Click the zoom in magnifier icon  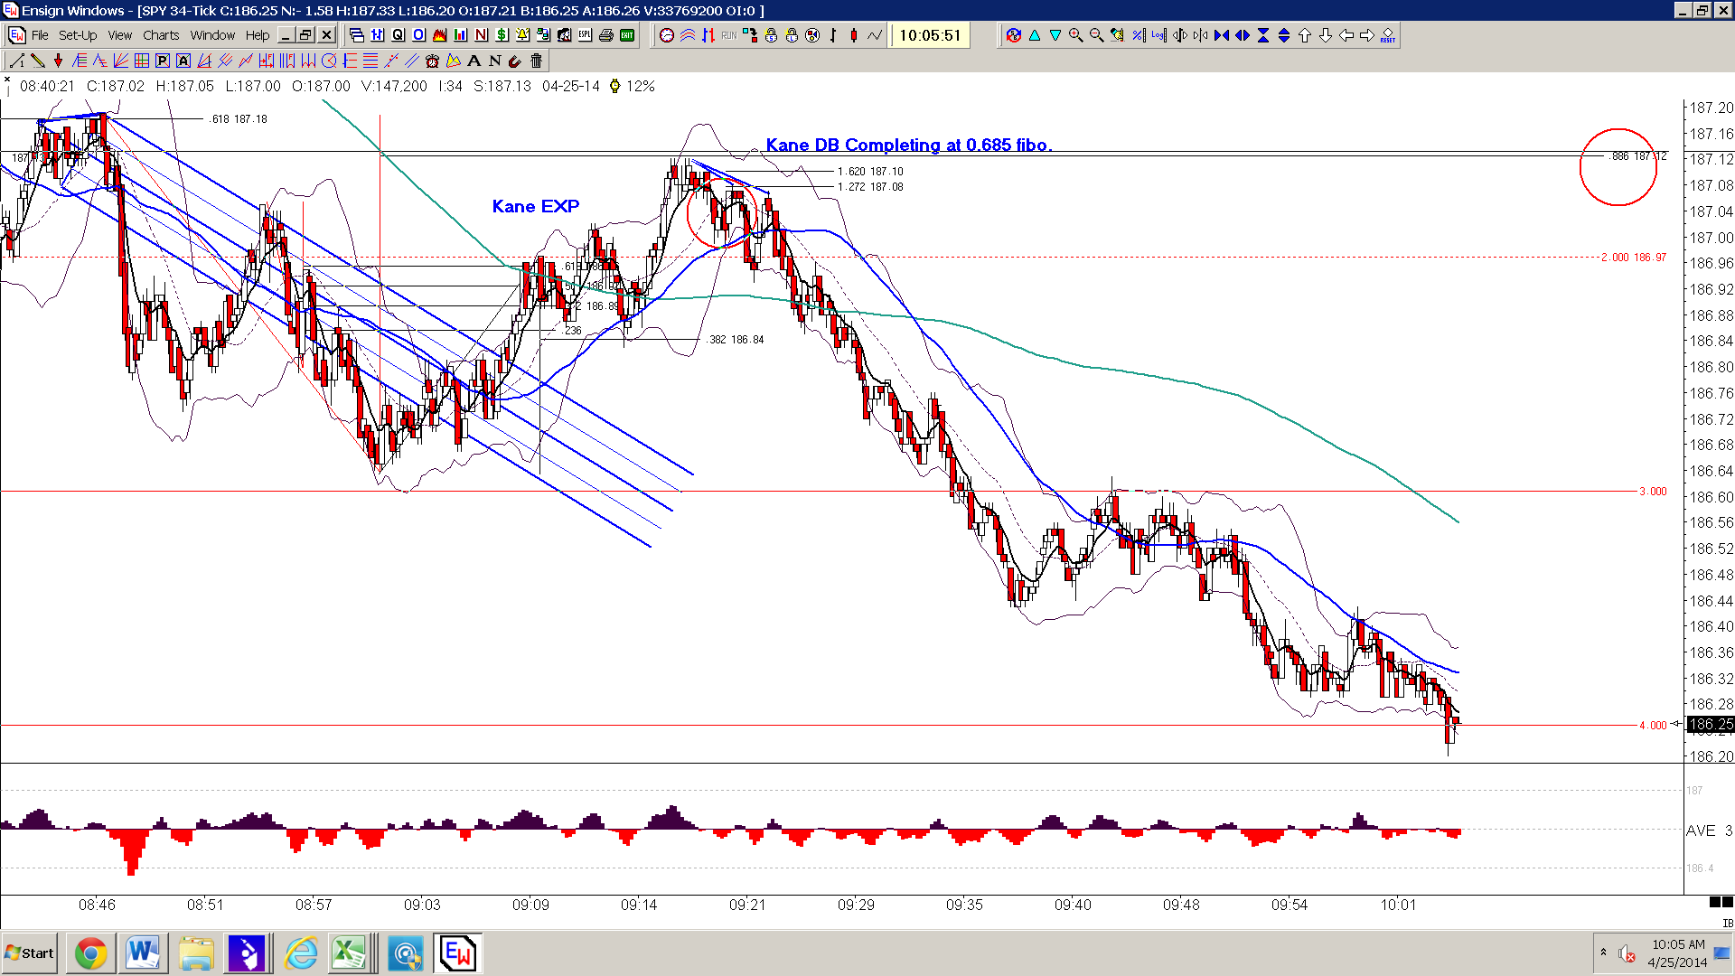point(1075,35)
